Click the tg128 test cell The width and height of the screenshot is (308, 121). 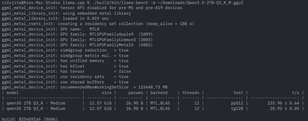(236, 109)
